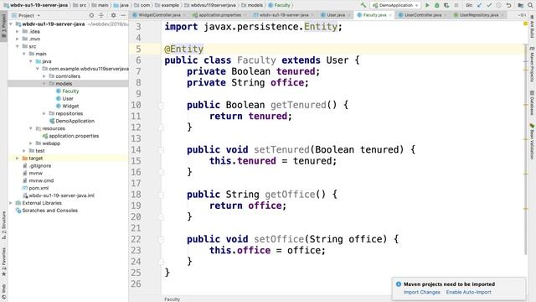
Task: Expand the repositories package
Action: point(44,113)
